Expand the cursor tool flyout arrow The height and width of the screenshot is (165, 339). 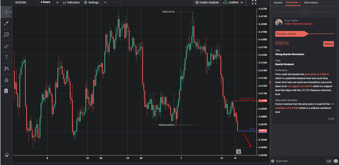tap(11, 12)
